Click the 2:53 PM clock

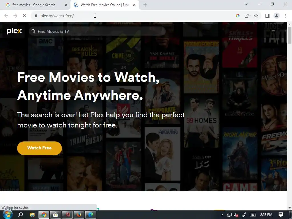pyautogui.click(x=266, y=215)
